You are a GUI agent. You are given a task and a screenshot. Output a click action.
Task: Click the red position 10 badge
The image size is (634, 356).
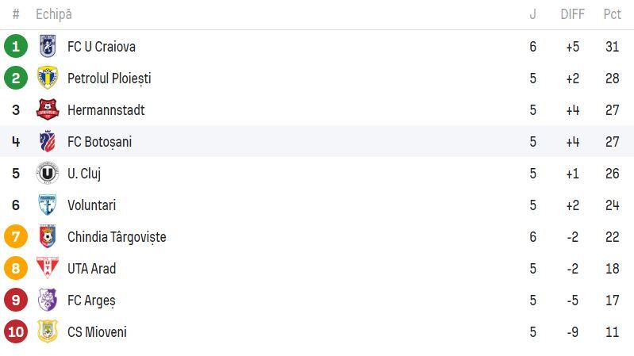16,332
